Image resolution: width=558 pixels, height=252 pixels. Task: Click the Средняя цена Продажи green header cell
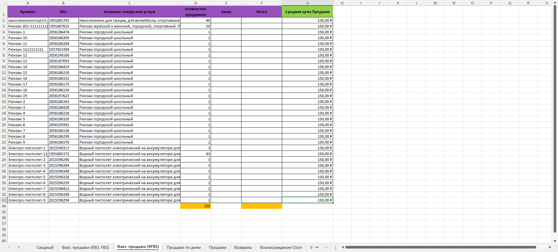pyautogui.click(x=307, y=12)
